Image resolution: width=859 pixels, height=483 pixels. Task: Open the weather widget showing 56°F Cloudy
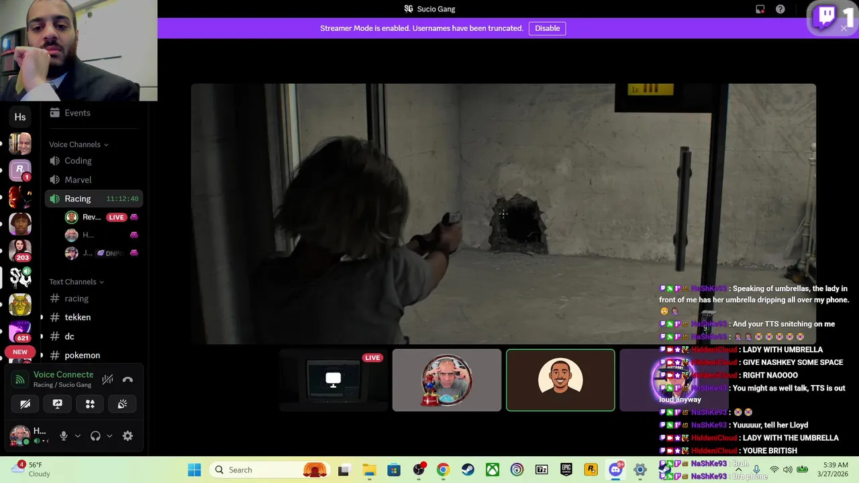tap(31, 470)
